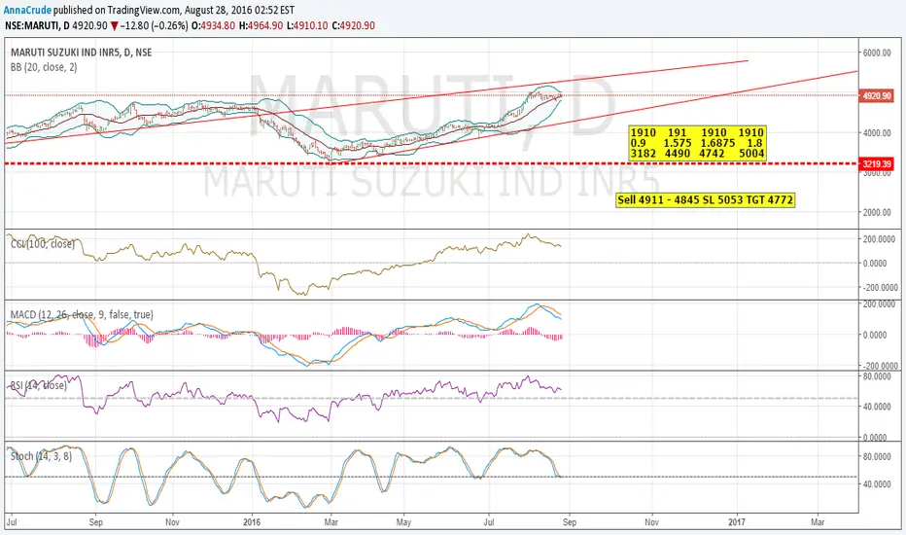Image resolution: width=906 pixels, height=535 pixels.
Task: Click the 2017 time axis label
Action: click(x=737, y=522)
